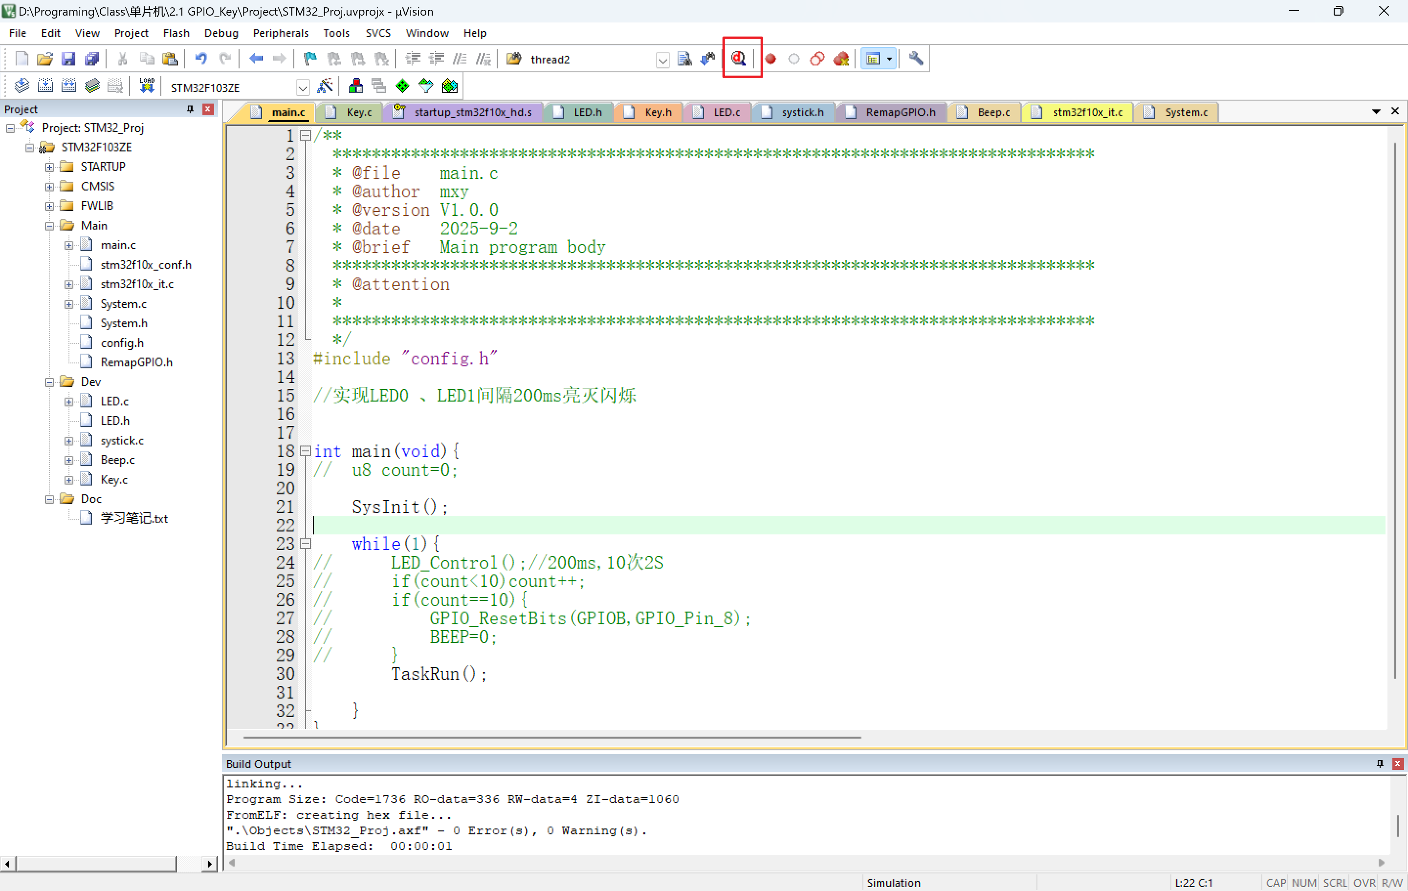The width and height of the screenshot is (1408, 891).
Task: Click the Project panel horizontal scrollbar
Action: (x=96, y=864)
